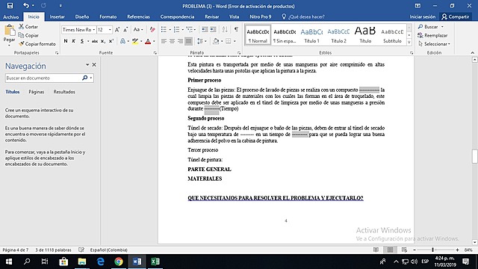Center the paragraph text
This screenshot has width=478, height=269.
click(x=173, y=41)
